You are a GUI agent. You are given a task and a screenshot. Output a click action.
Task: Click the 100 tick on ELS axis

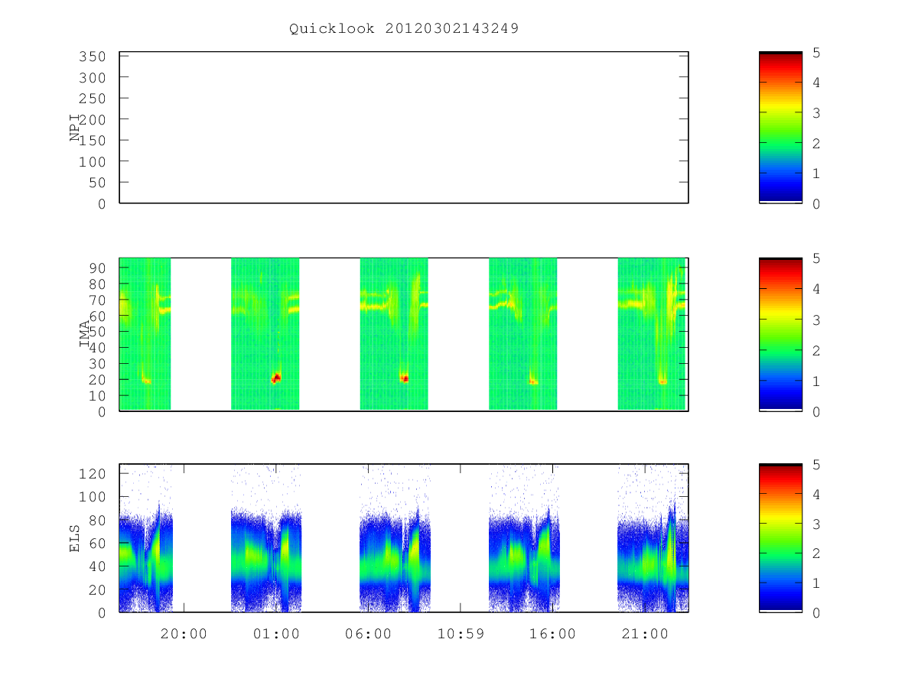(x=93, y=497)
